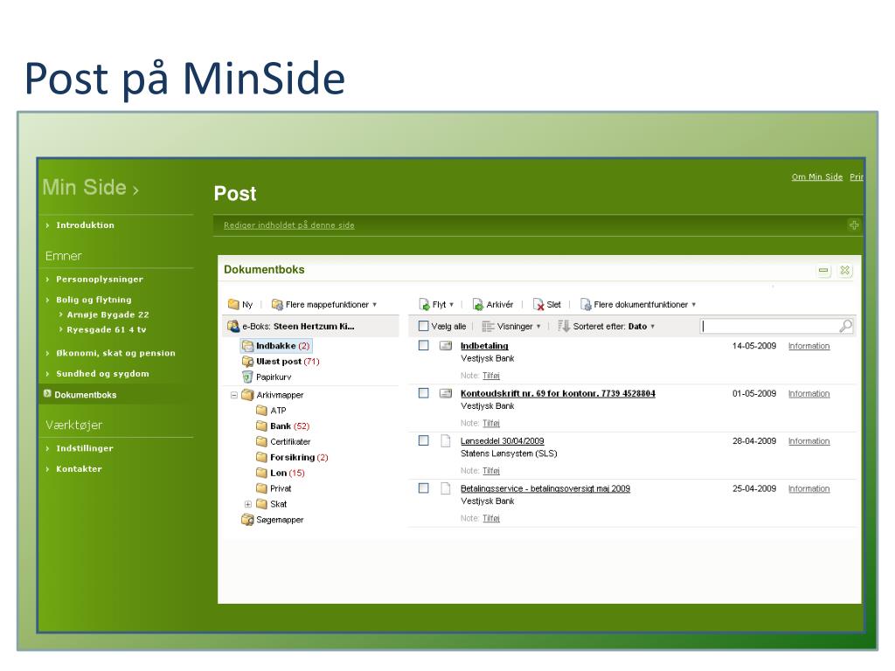The image size is (895, 671).
Task: Tick the Vælg alle checkbox
Action: tap(424, 326)
